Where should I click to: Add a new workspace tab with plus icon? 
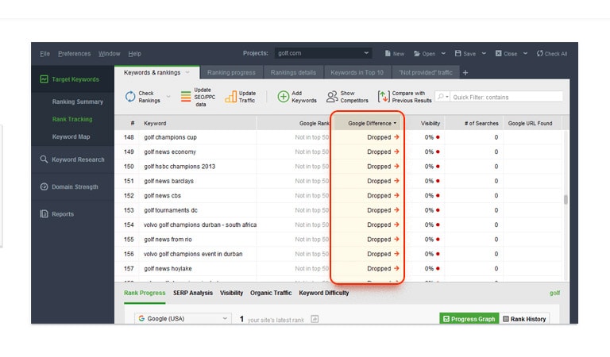coord(465,73)
